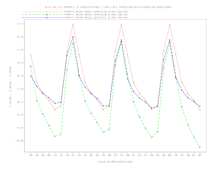The width and height of the screenshot is (218, 169).
Task: Click y-axis tick value -8.1
Action: pos(19,102)
